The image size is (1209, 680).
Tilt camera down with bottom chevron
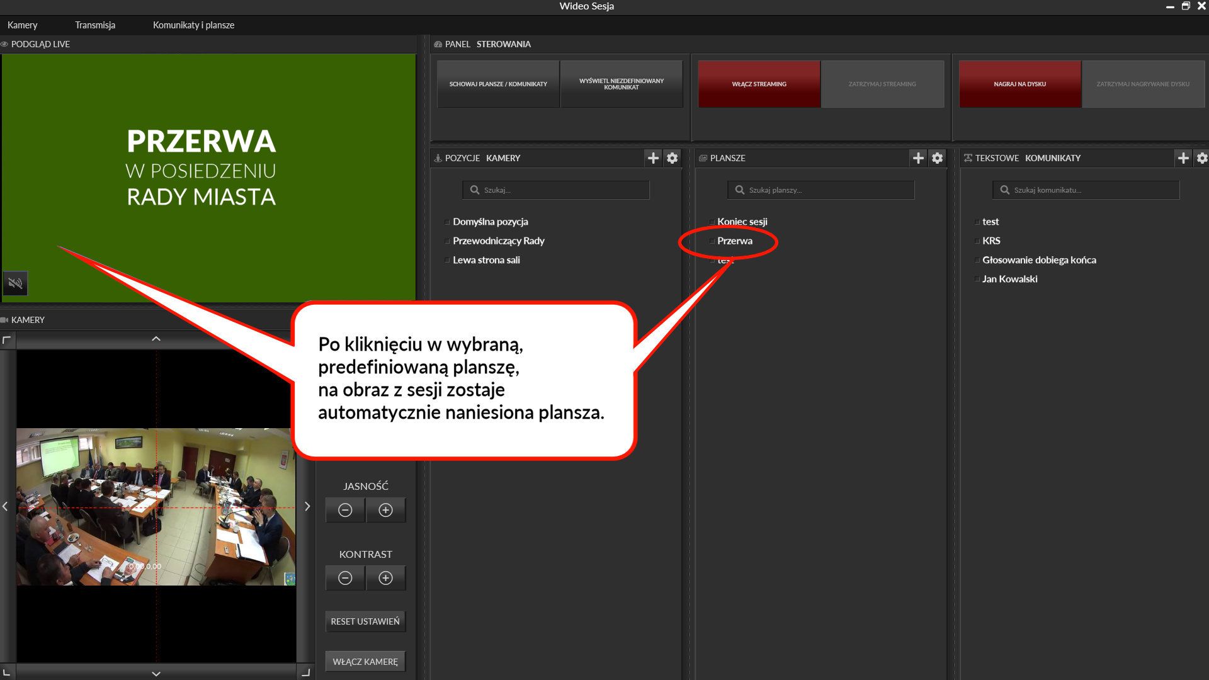156,674
